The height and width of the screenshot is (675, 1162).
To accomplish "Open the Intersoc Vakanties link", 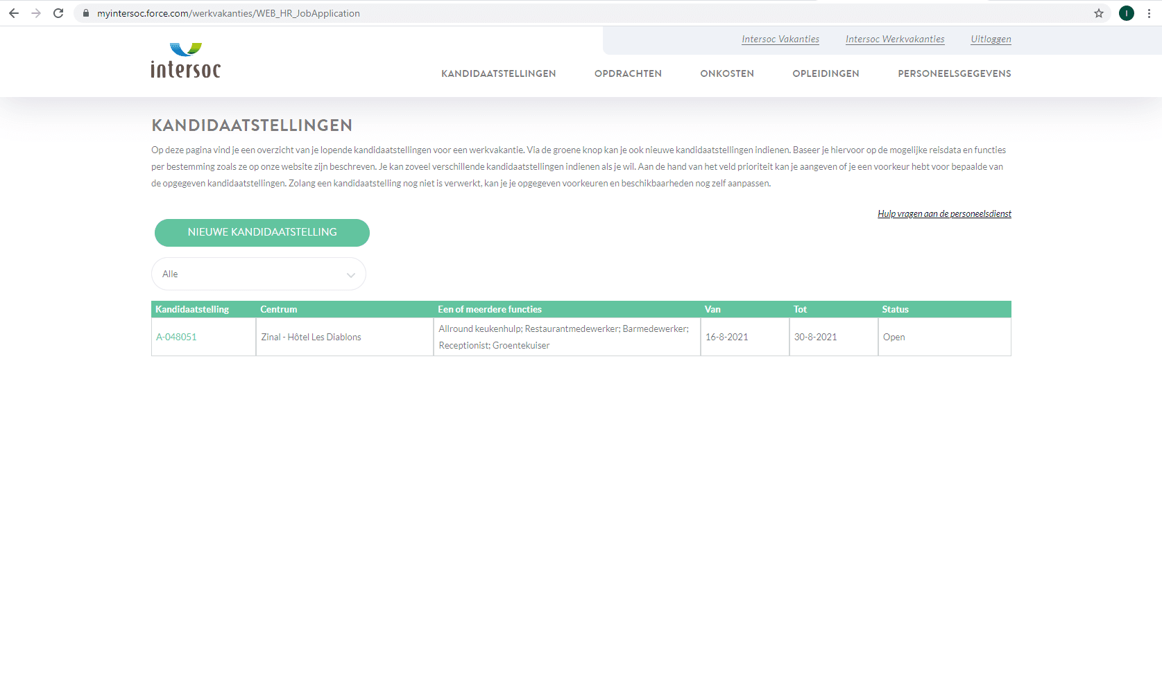I will click(x=780, y=40).
